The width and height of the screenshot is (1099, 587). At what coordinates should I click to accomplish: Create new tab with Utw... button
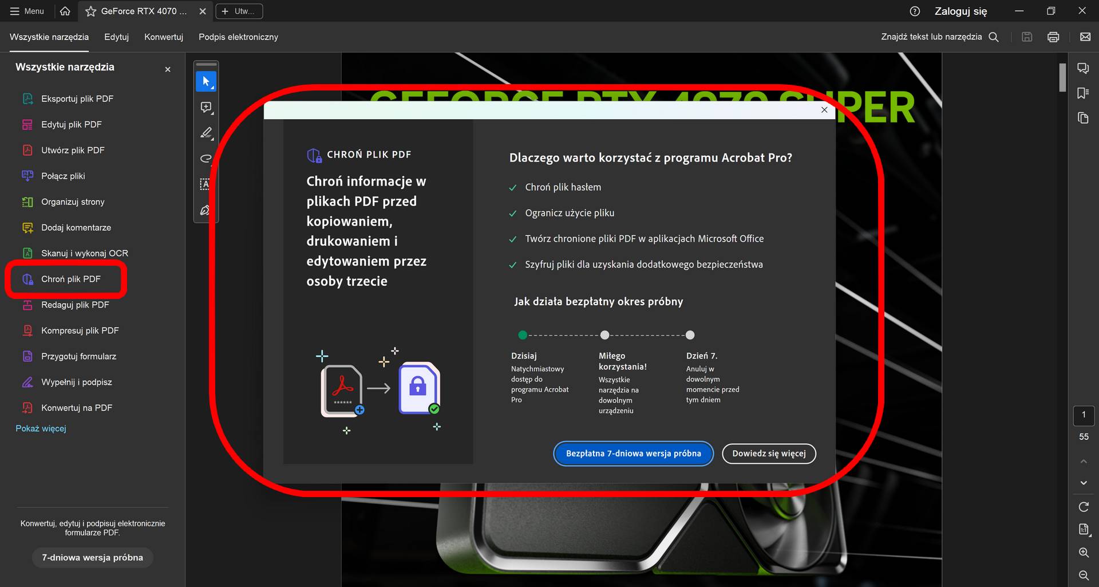pos(239,11)
